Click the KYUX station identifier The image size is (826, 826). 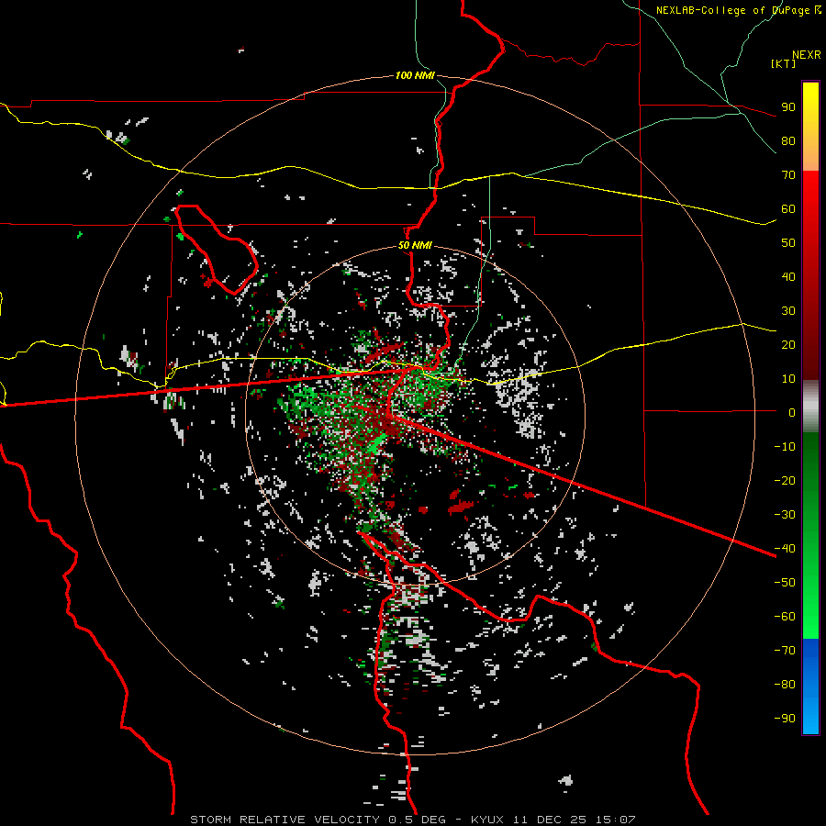(487, 820)
